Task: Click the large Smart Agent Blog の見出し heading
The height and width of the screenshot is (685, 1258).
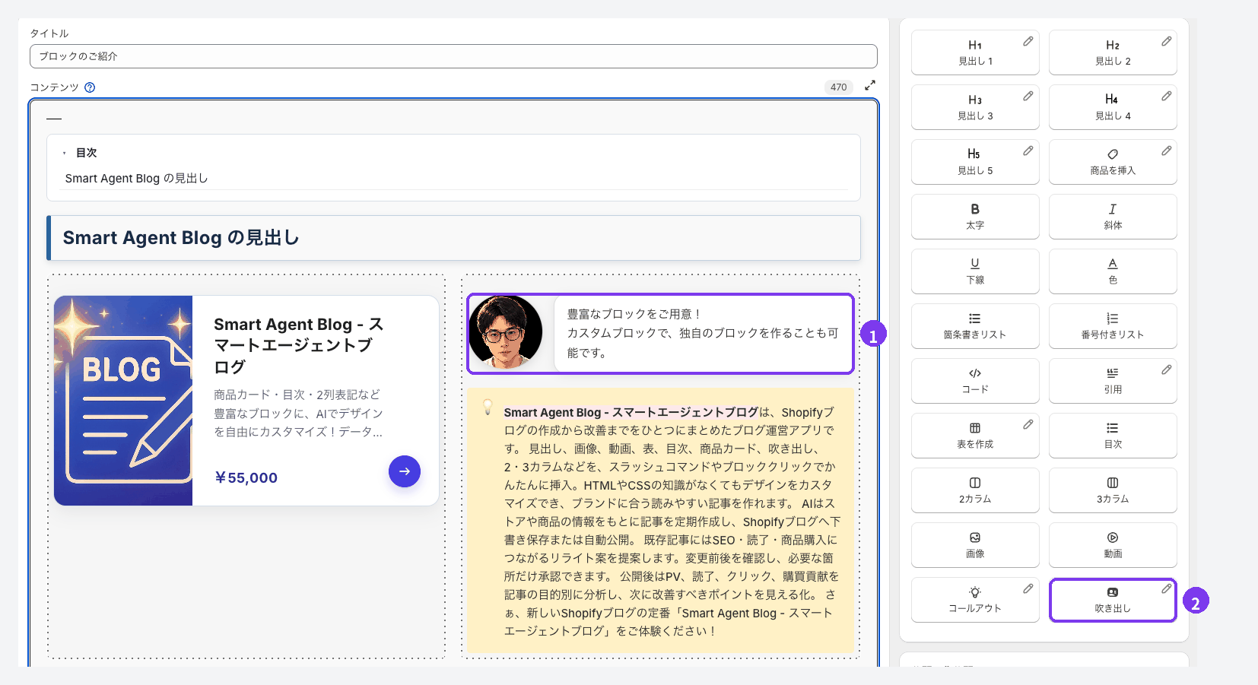Action: click(181, 238)
